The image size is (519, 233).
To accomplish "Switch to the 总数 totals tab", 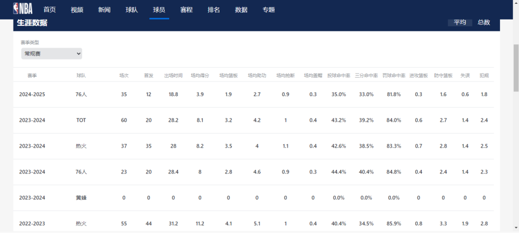I will click(484, 23).
